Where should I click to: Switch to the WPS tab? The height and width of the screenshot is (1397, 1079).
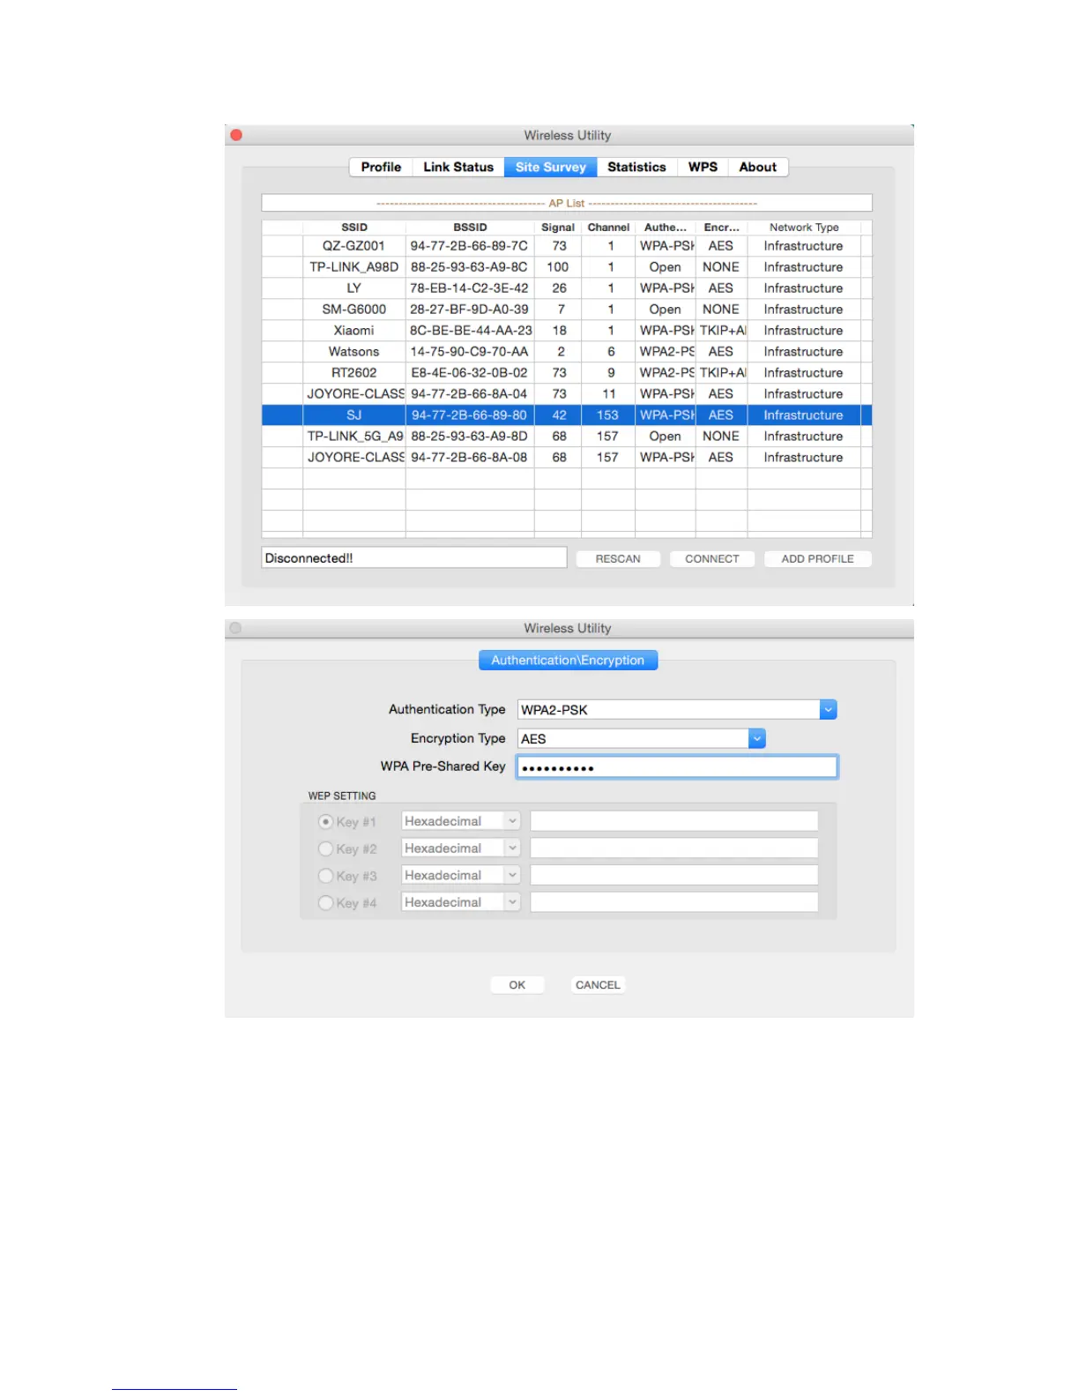click(x=703, y=167)
